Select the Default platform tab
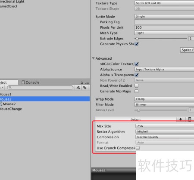This screenshot has height=180, width=194. 135,119
